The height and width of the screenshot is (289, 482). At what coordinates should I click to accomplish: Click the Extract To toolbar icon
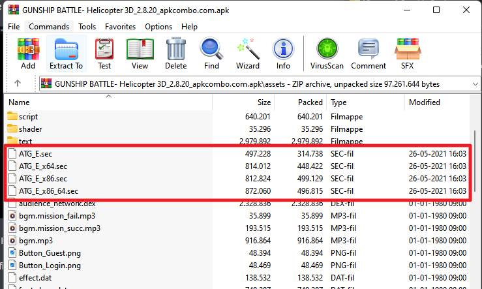coord(66,49)
